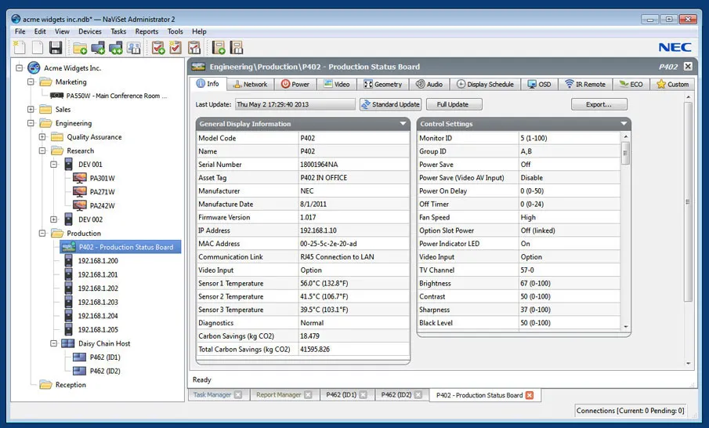Click the Last Update timestamp field
709x428 pixels.
(x=295, y=104)
